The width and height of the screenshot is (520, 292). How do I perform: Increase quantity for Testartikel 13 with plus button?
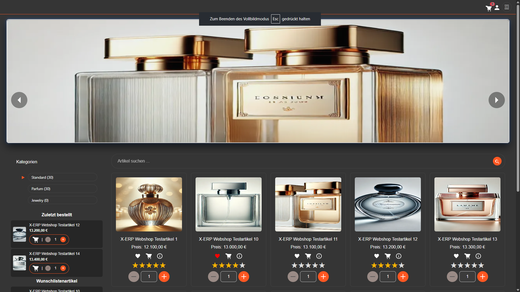point(483,277)
